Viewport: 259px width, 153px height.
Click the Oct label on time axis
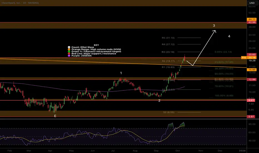[x=178, y=151]
